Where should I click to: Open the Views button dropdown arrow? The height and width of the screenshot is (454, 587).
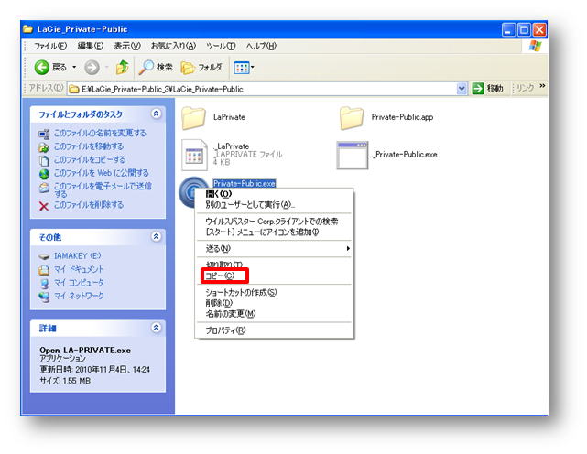(x=253, y=68)
